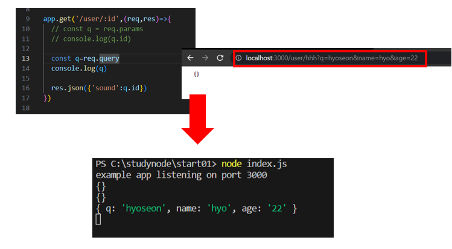The image size is (452, 249).
Task: Click 'hyo' name value in terminal output
Action: click(x=219, y=208)
